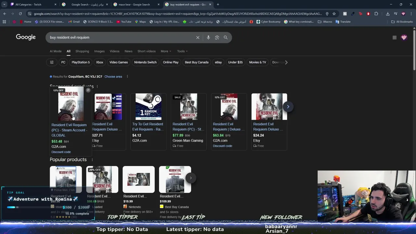
Task: Click the Google search input field
Action: [x=120, y=37]
